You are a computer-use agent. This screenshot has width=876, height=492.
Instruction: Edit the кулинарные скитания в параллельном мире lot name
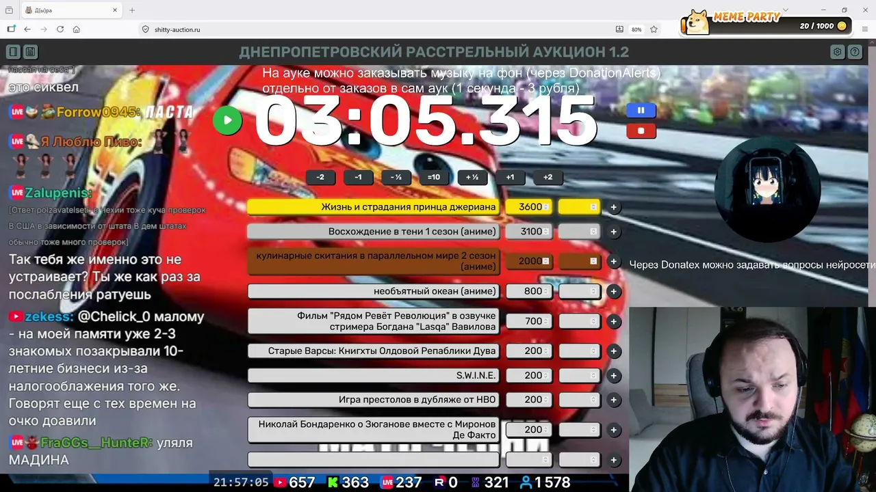click(x=374, y=261)
